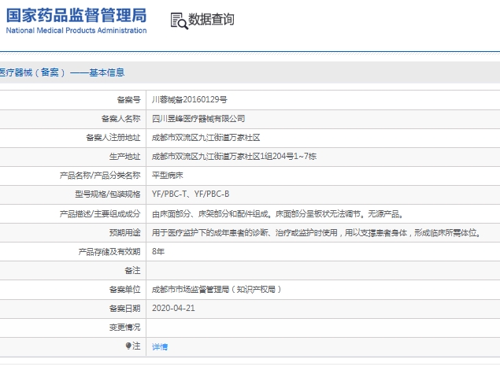Click the 产品描述/主要组成成分 label
500x374 pixels.
[100, 214]
